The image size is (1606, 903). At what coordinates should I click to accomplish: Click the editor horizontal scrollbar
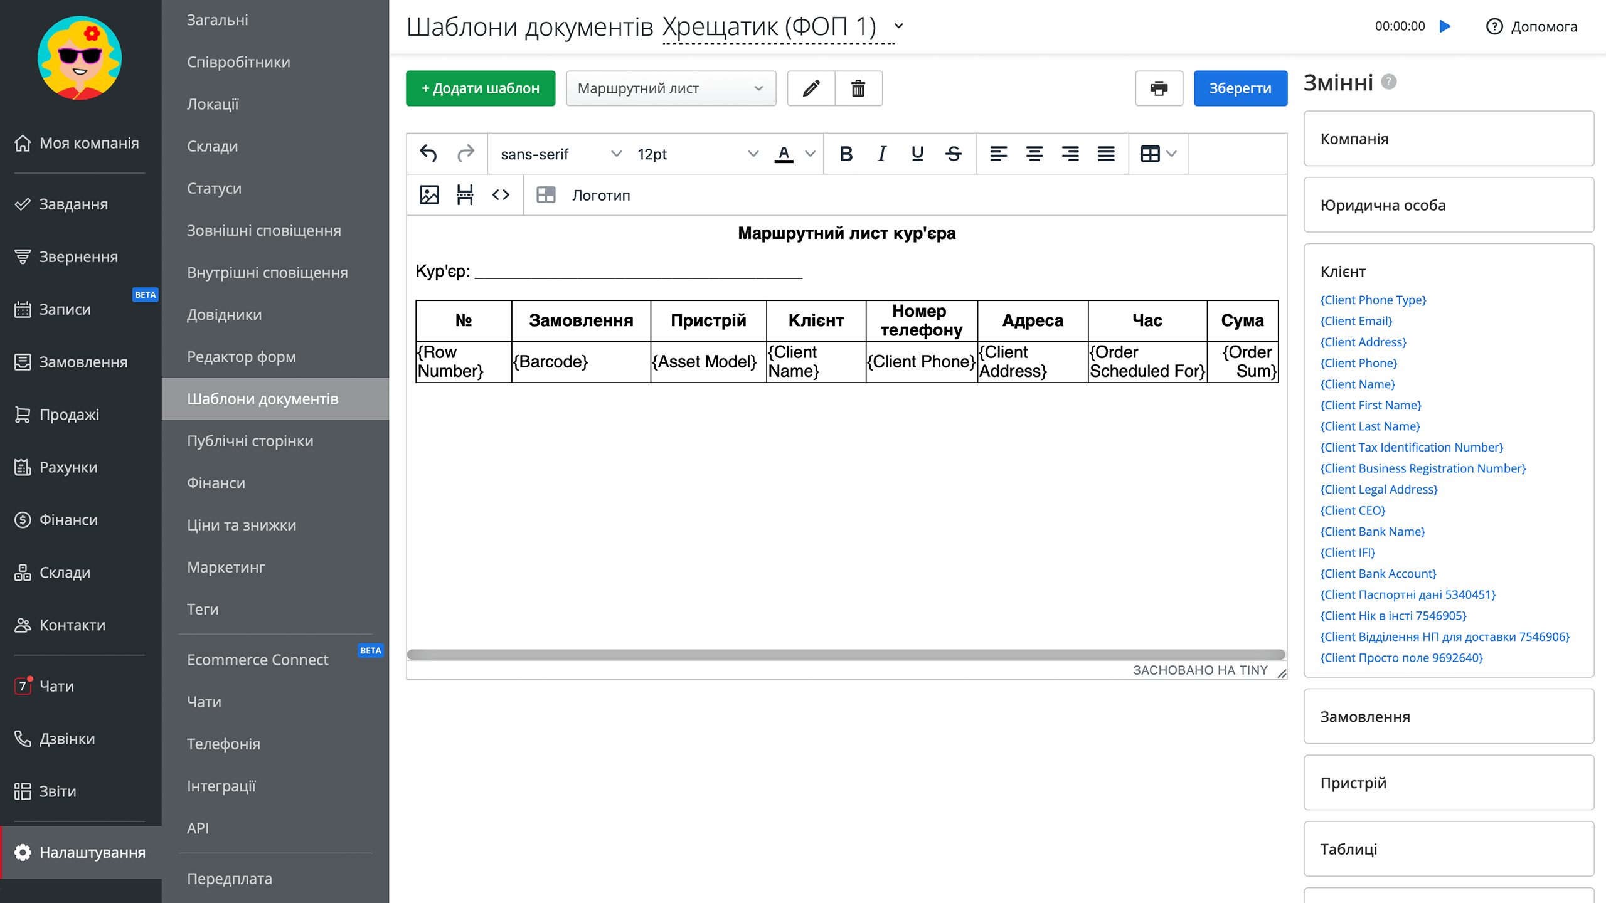point(846,655)
